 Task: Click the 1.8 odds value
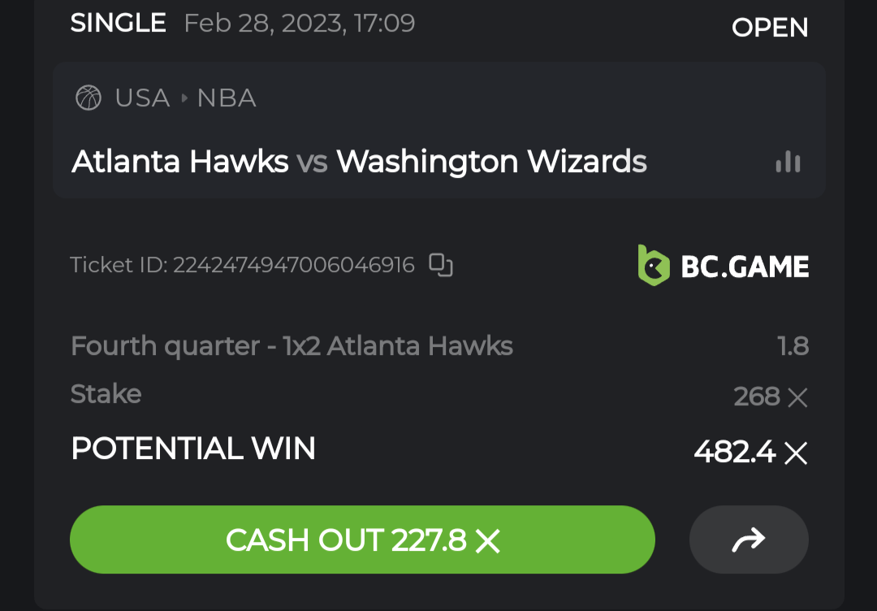point(793,346)
